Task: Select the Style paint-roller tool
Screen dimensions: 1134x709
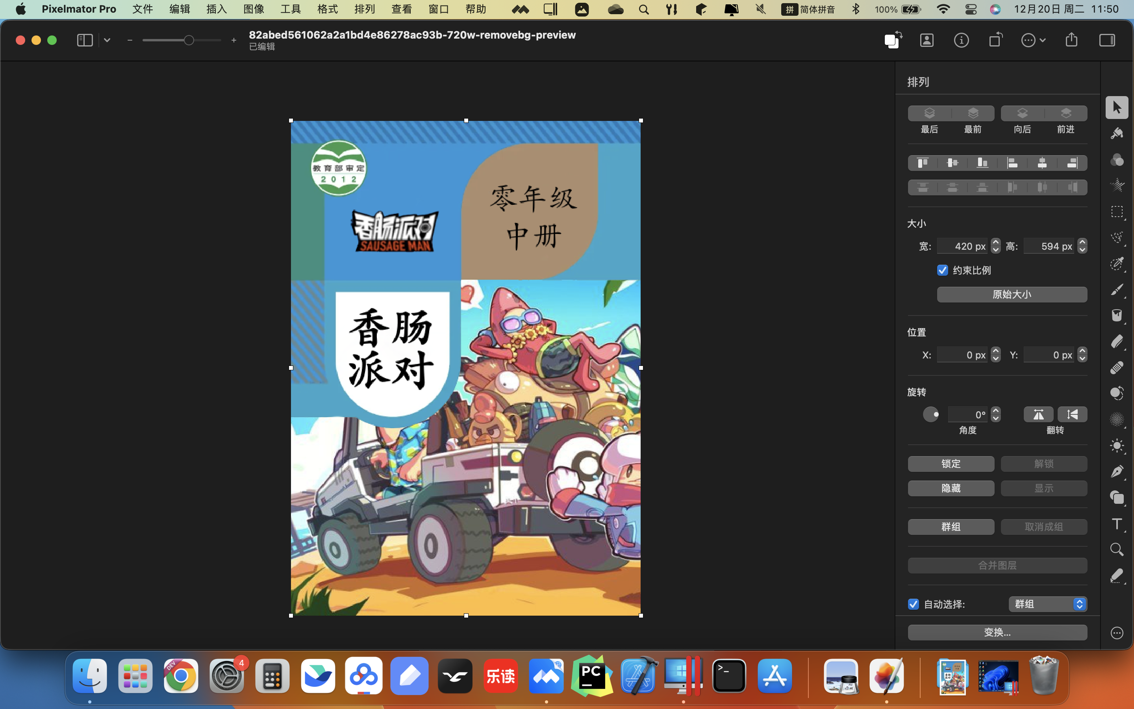Action: pyautogui.click(x=1117, y=134)
